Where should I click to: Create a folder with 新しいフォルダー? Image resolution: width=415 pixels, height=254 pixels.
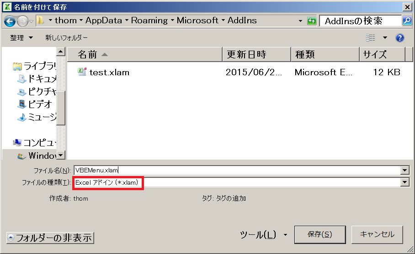66,38
